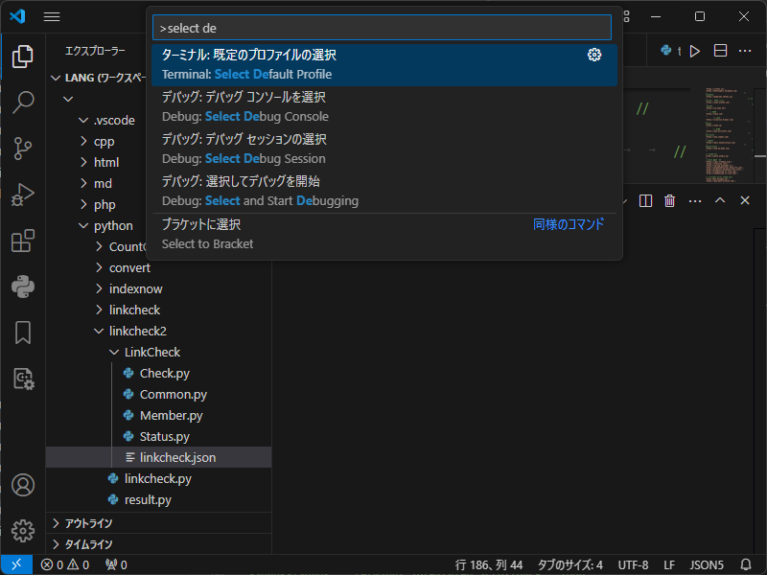Screen dimensions: 767x575
Task: Expand the linkcheck folder
Action: [99, 310]
